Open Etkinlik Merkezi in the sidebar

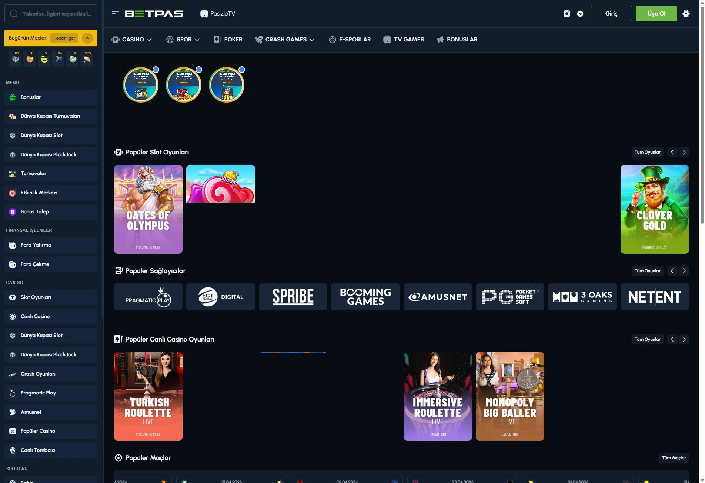coord(51,193)
